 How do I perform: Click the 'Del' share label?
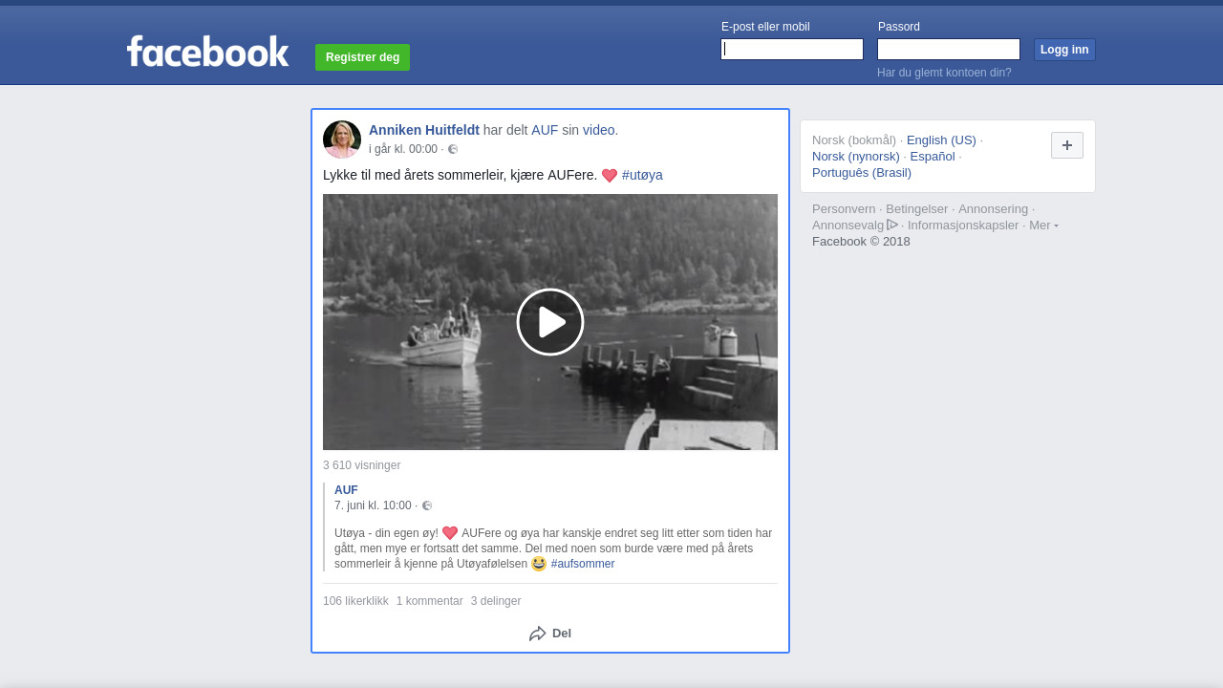pyautogui.click(x=562, y=634)
